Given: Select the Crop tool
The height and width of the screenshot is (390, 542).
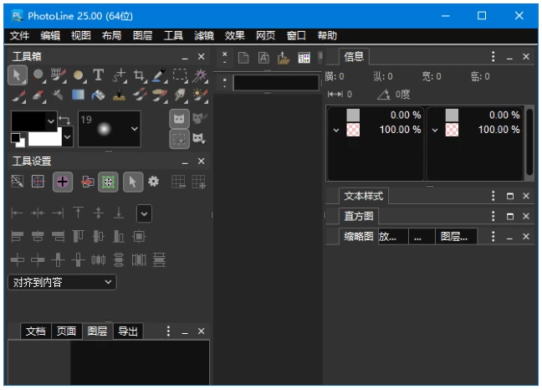Looking at the screenshot, I should 139,76.
